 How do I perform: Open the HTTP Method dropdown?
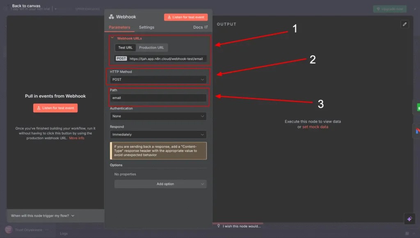point(158,79)
